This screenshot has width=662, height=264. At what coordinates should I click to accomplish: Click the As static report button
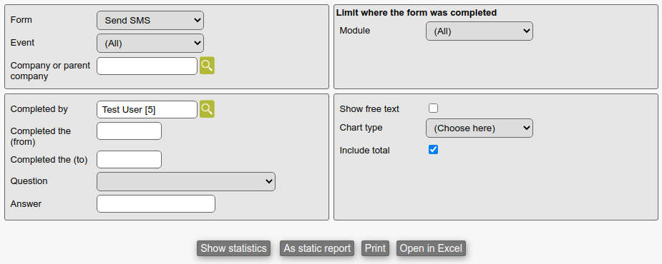pyautogui.click(x=317, y=248)
